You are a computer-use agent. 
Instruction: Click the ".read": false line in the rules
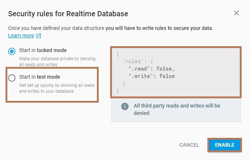coord(151,69)
